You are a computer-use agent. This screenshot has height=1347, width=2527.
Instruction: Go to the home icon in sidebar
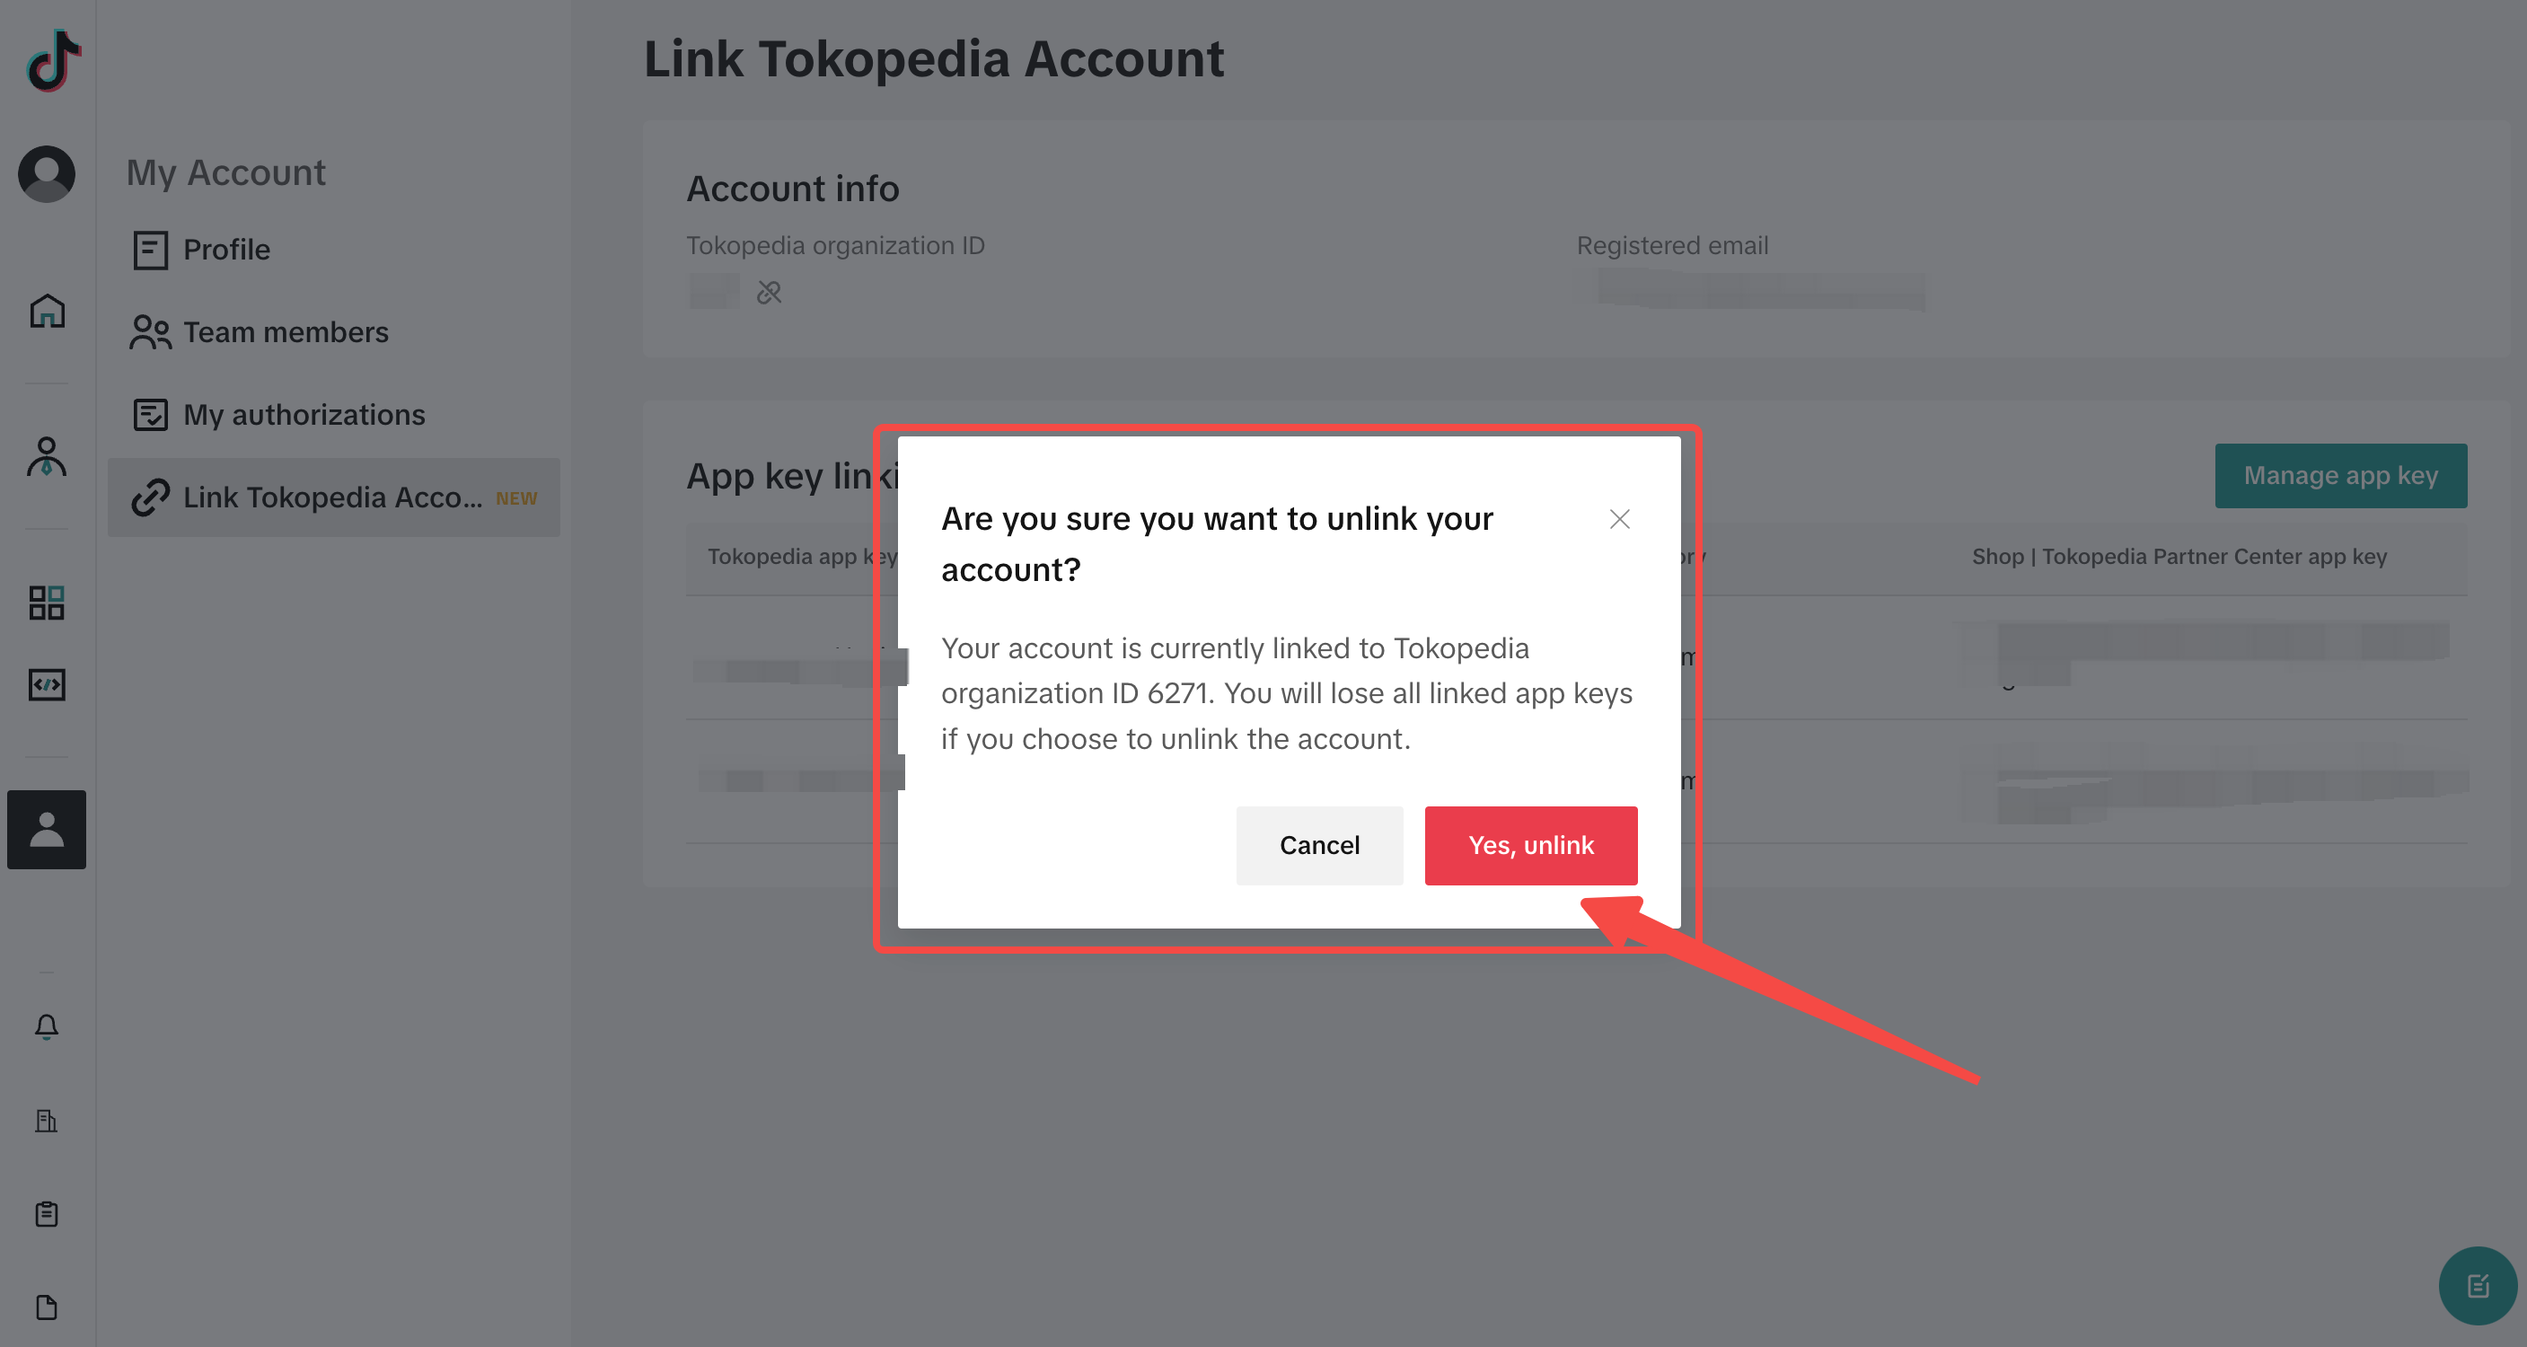tap(46, 311)
